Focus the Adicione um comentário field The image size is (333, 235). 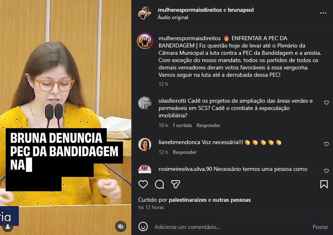[231, 227]
